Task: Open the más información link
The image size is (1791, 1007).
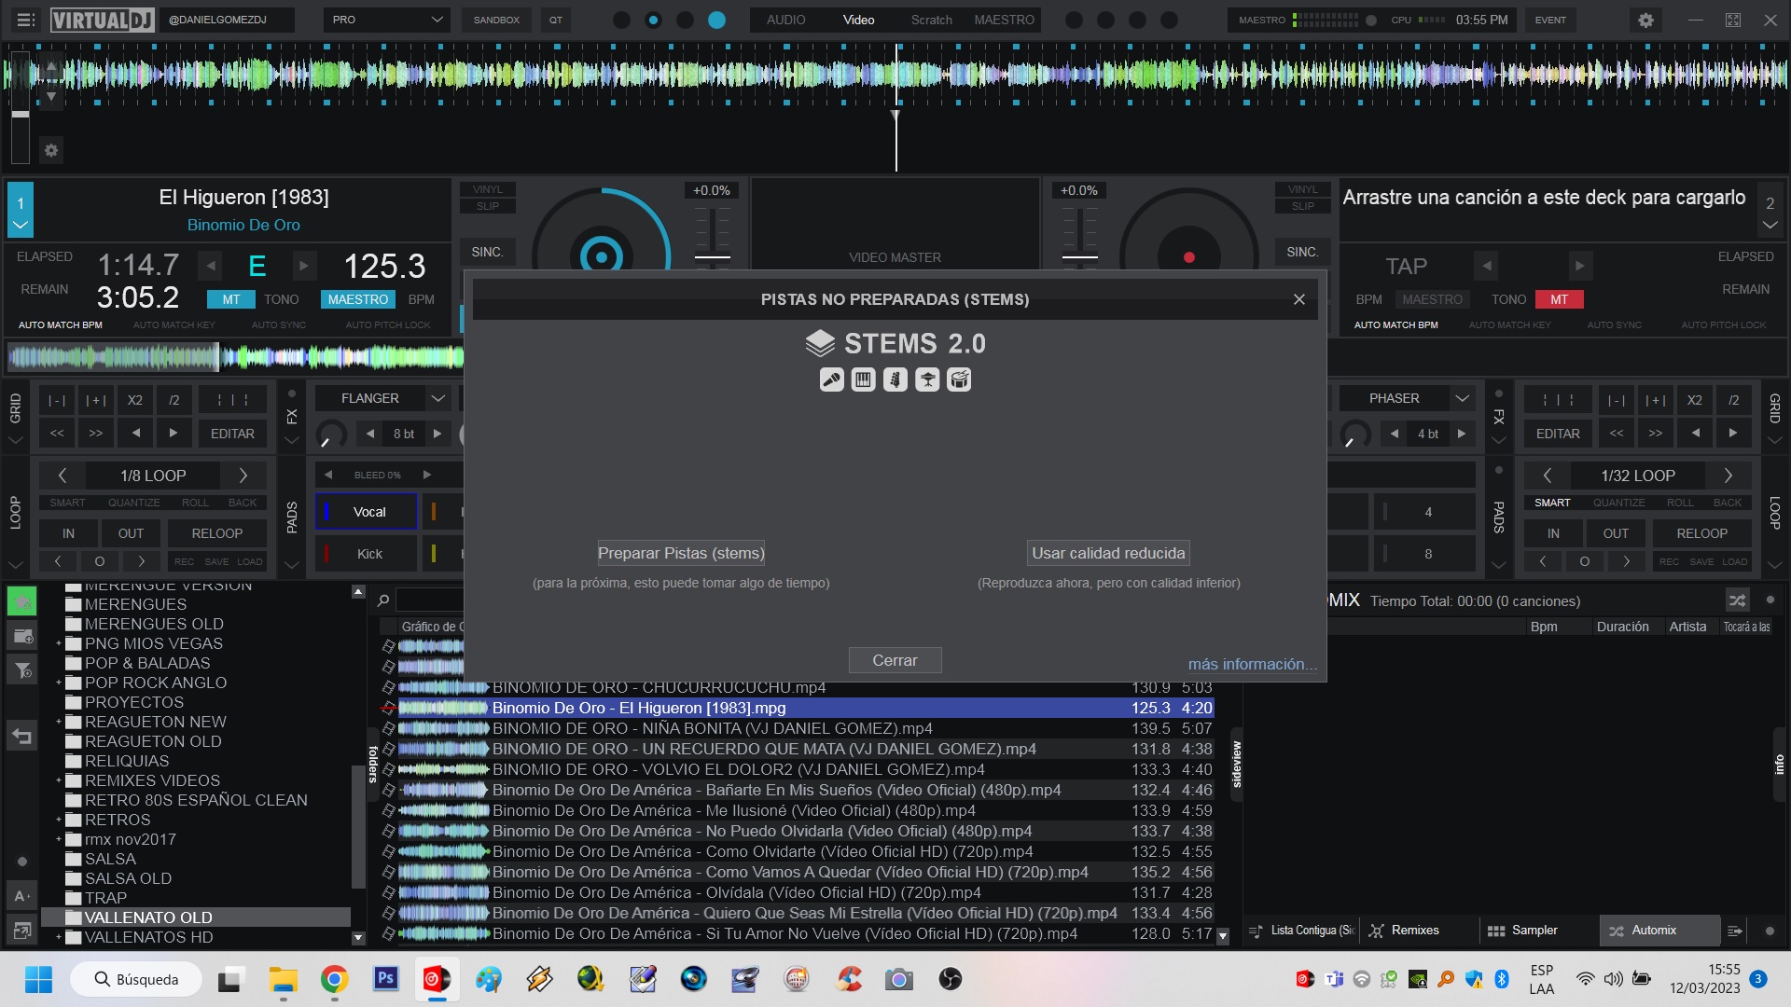Action: click(1253, 664)
